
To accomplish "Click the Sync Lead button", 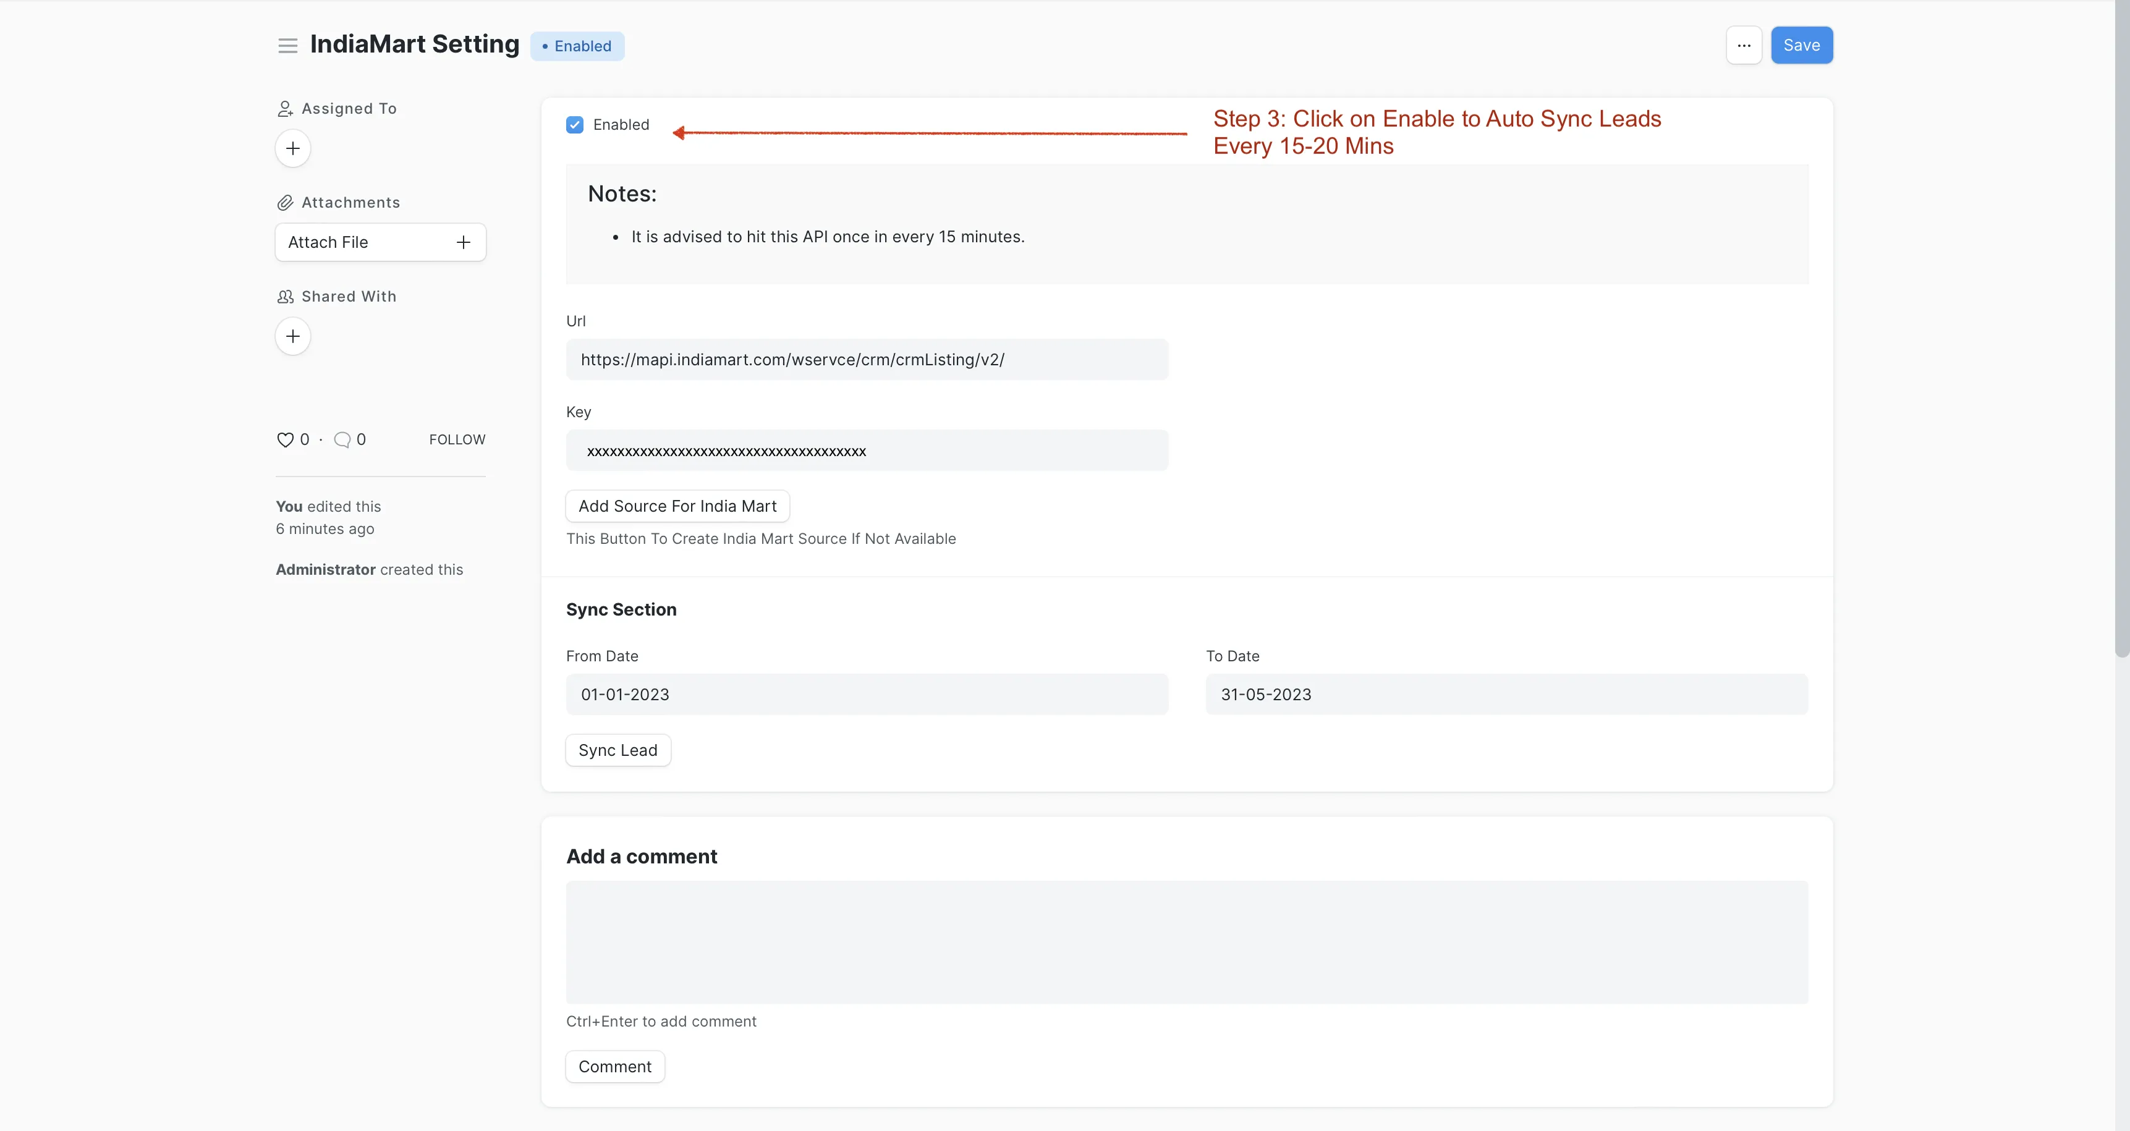I will 617,750.
